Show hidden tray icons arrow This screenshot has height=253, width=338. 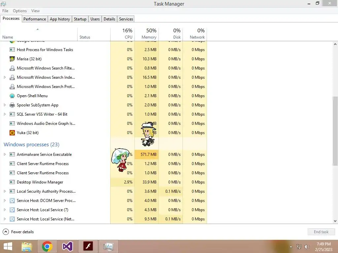291,247
